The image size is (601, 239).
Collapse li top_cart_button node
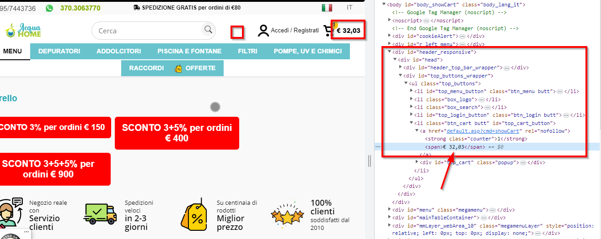point(411,123)
